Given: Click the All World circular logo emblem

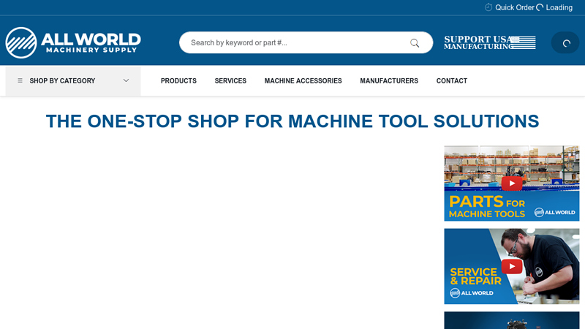Looking at the screenshot, I should 21,42.
